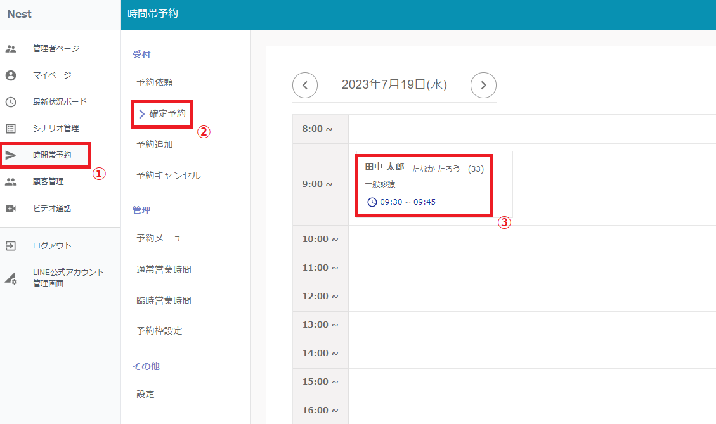The image size is (716, 424).
Task: Click the 09:30 ~ 09:45 time text
Action: pos(408,202)
